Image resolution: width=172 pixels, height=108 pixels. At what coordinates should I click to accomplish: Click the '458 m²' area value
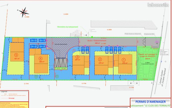(x=97, y=43)
